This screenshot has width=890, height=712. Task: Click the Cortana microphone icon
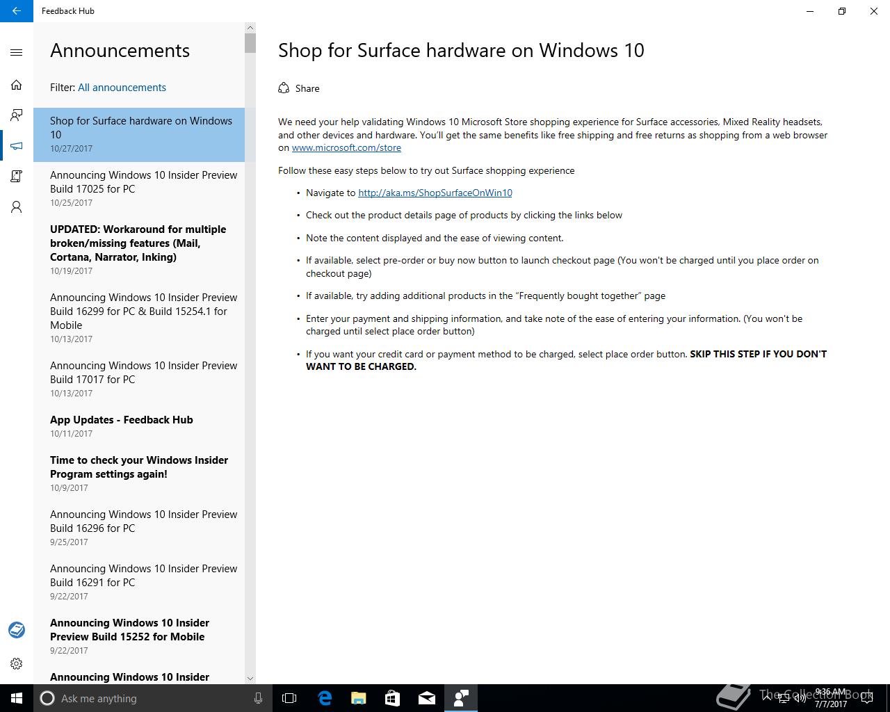[258, 698]
